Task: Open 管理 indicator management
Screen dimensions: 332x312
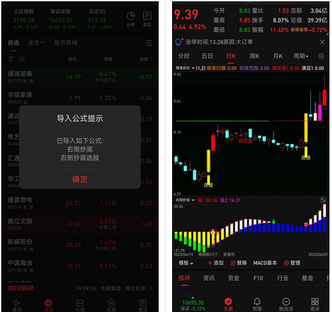Action: pyautogui.click(x=292, y=263)
